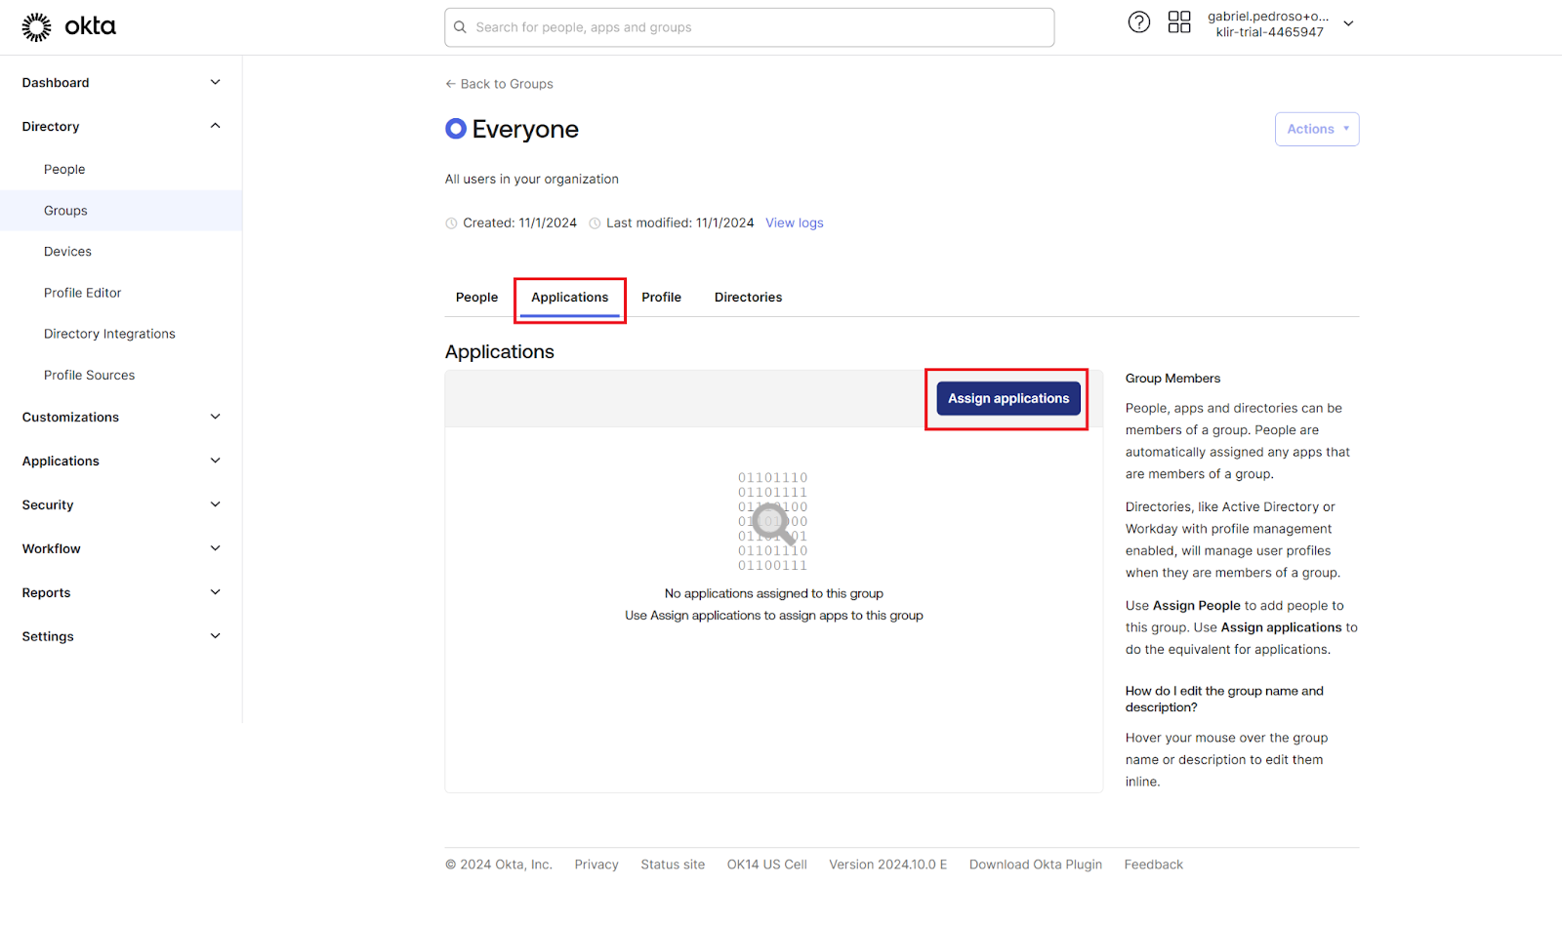Click the Assign applications button
This screenshot has width=1562, height=925.
tap(1007, 398)
